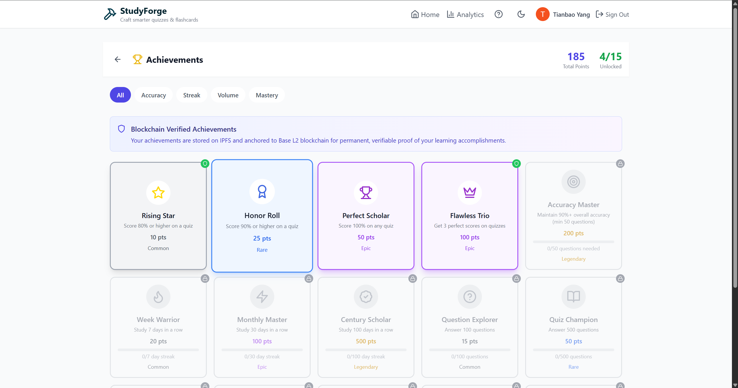Click the crown icon in Flawless Trio card
738x388 pixels.
click(x=470, y=192)
